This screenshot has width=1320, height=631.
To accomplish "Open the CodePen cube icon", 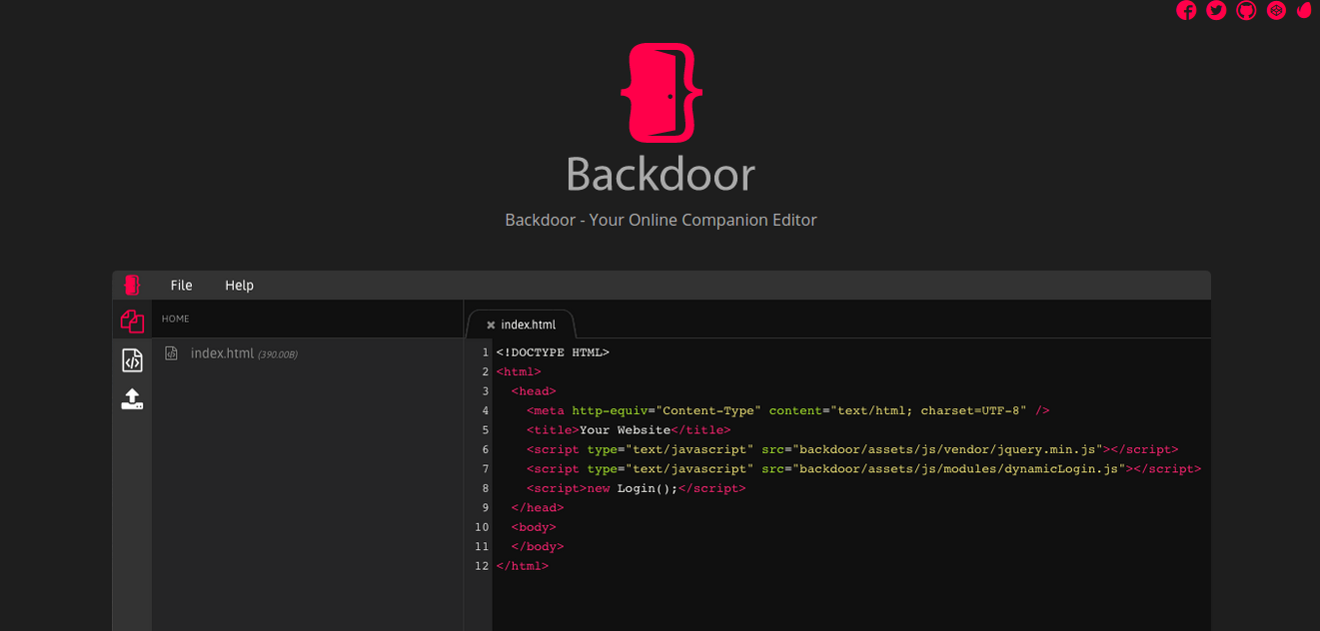I will pos(1276,11).
